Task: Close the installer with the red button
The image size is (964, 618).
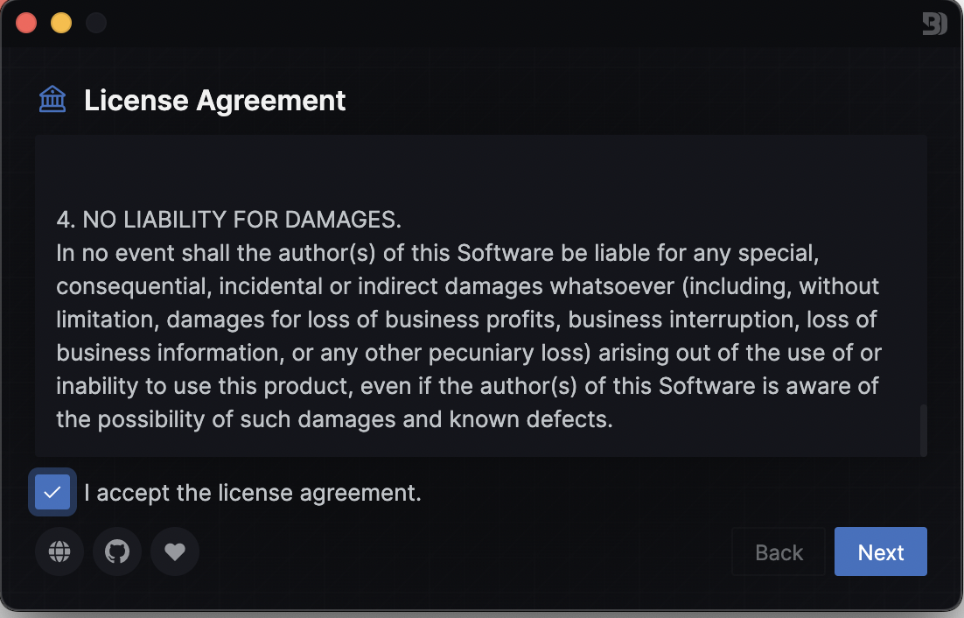Action: click(x=26, y=24)
